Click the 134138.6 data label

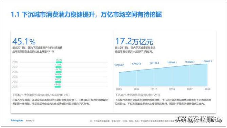154,63
